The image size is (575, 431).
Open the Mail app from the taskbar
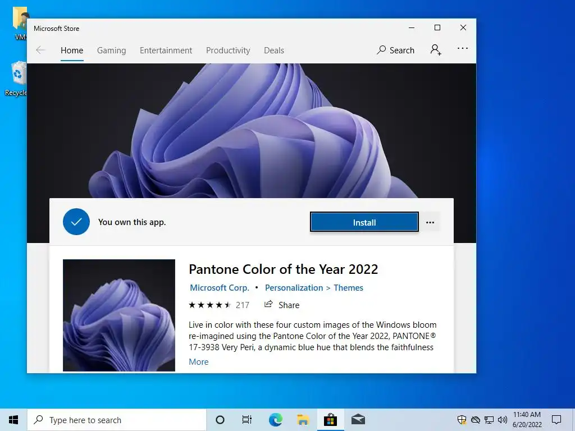(358, 420)
